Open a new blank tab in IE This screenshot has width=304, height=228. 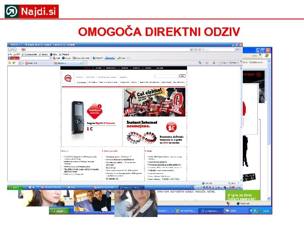[85, 63]
